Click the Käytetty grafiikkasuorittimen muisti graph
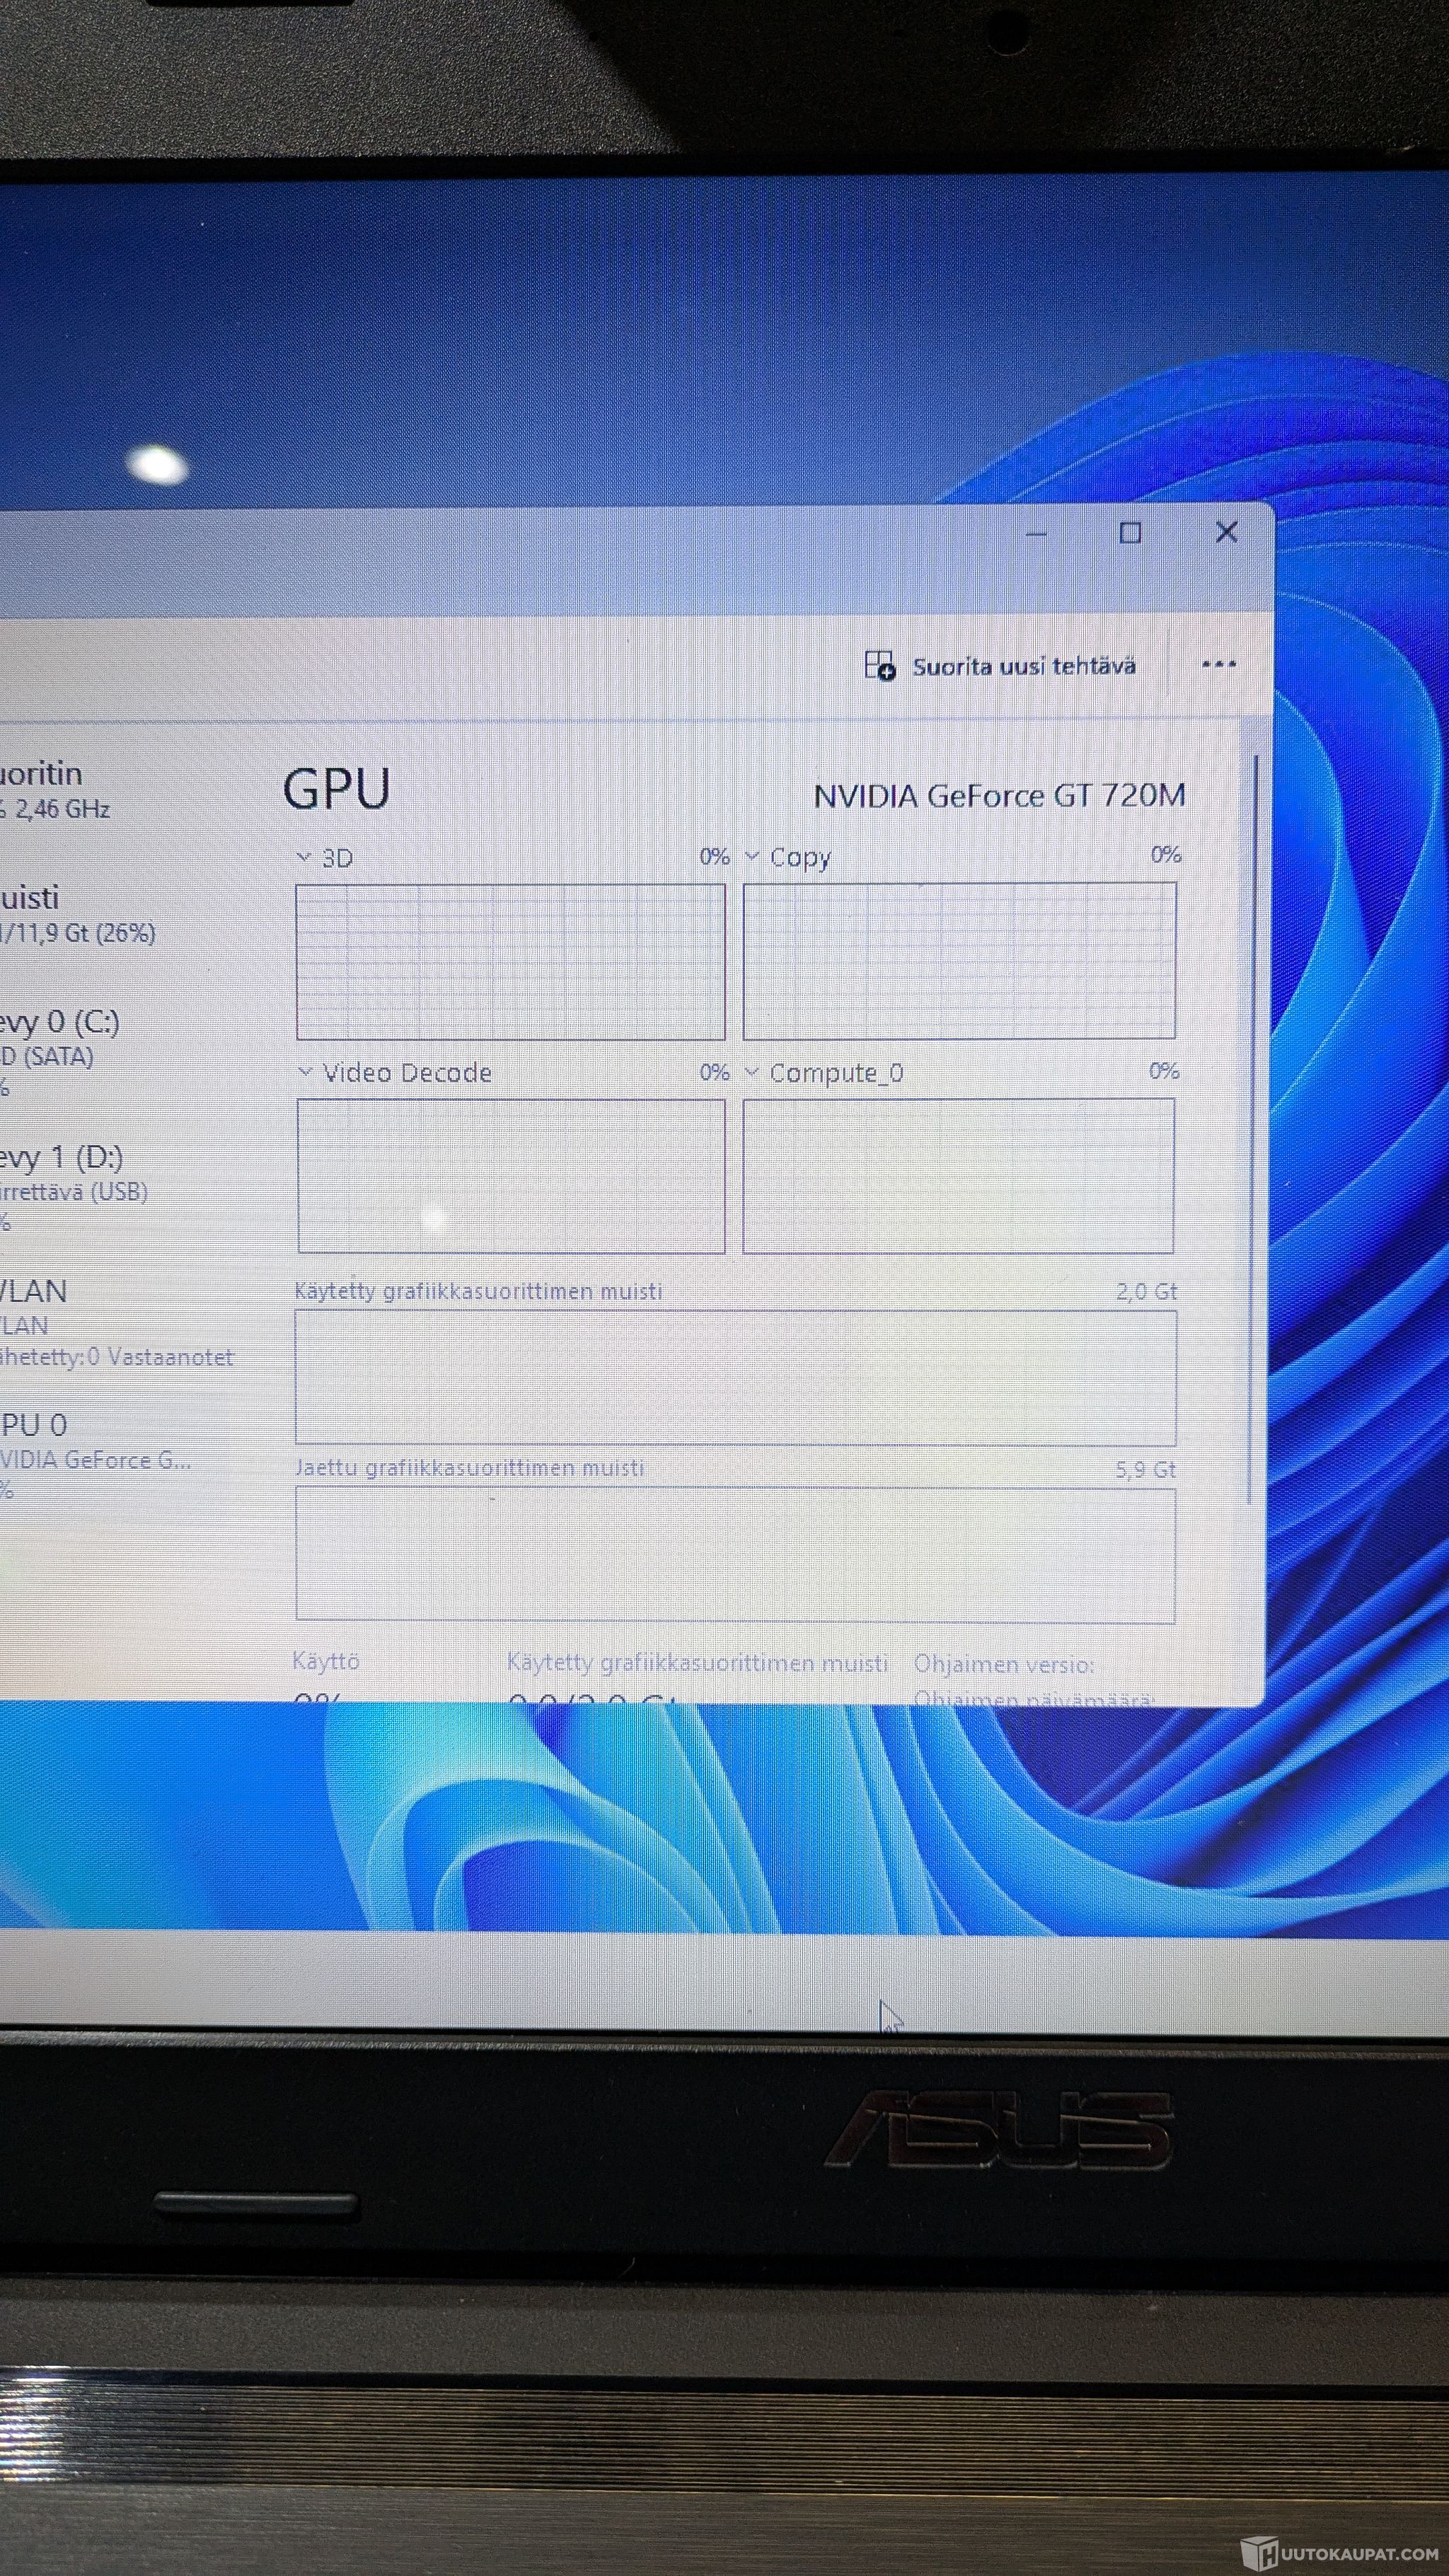Image resolution: width=1449 pixels, height=2576 pixels. (x=735, y=1378)
